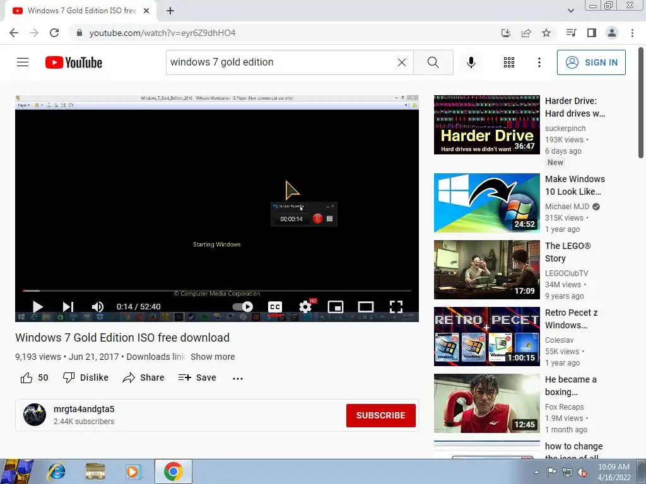The height and width of the screenshot is (484, 646).
Task: Share this page icon in Chrome
Action: (x=526, y=33)
